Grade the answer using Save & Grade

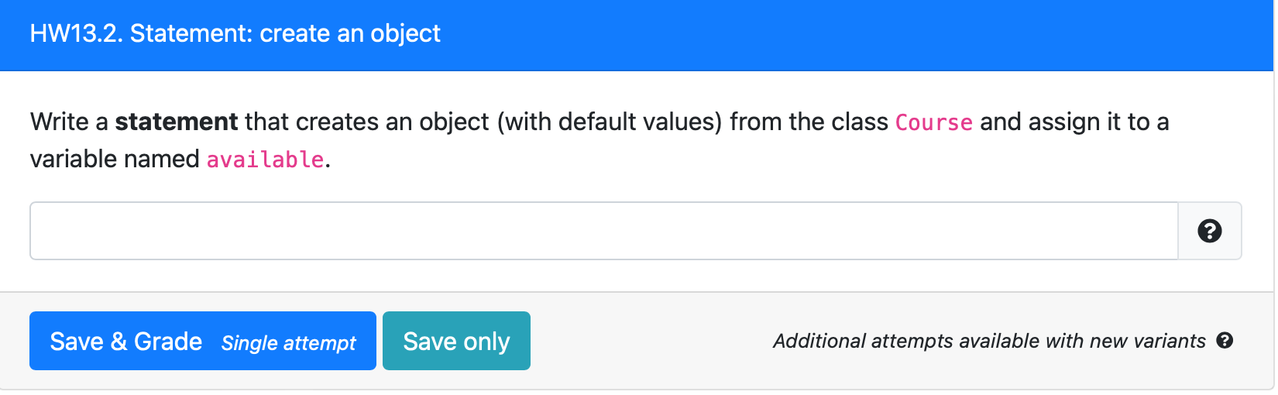203,341
